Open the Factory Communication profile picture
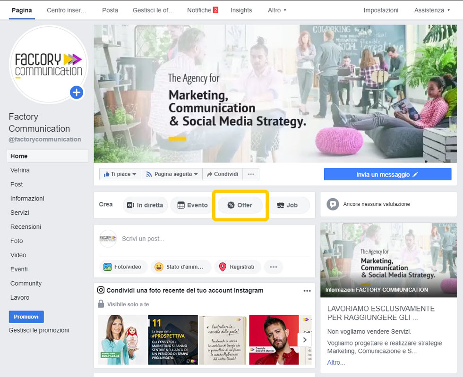Viewport: 463px width, 377px height. point(48,64)
